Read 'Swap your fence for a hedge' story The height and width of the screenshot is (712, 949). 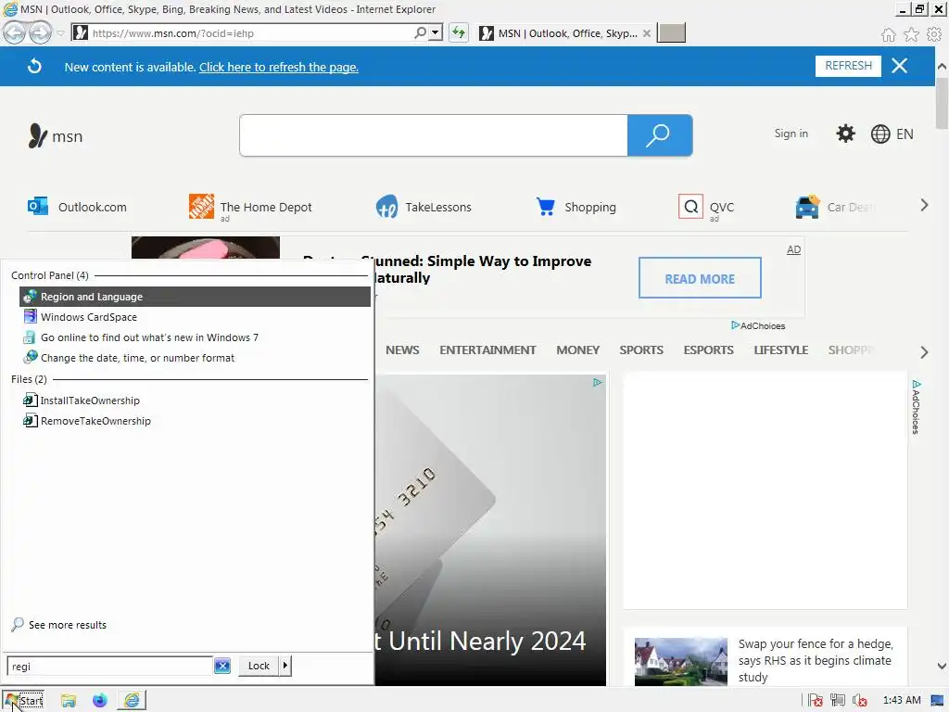tap(815, 660)
